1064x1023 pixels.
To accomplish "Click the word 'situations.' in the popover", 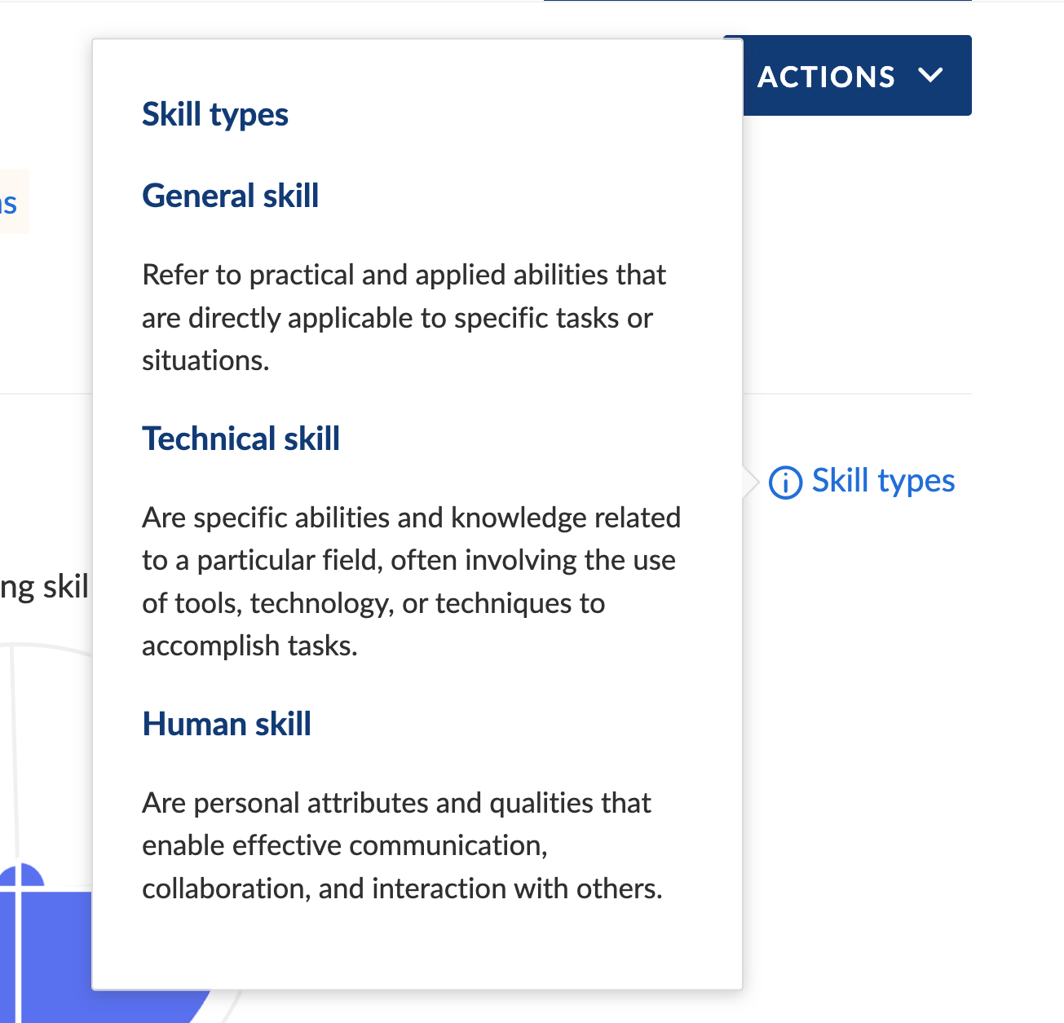I will 205,360.
